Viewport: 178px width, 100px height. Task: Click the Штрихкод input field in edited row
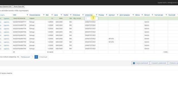(91, 18)
